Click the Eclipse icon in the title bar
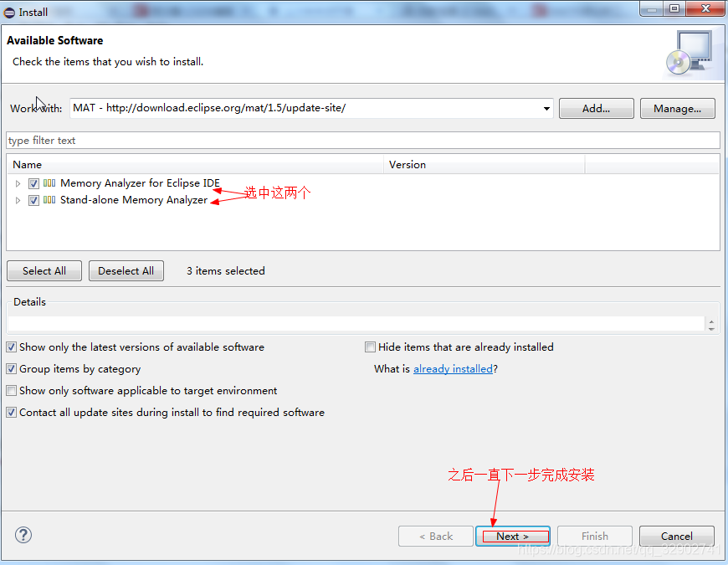Screen dimensions: 728x565 click(9, 13)
